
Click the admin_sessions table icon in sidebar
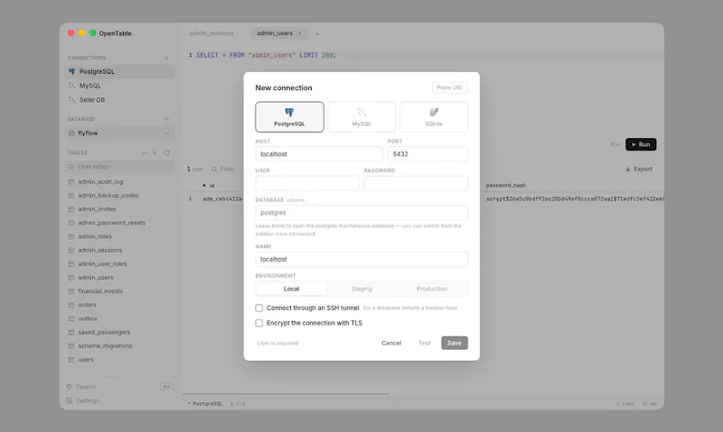coord(71,251)
